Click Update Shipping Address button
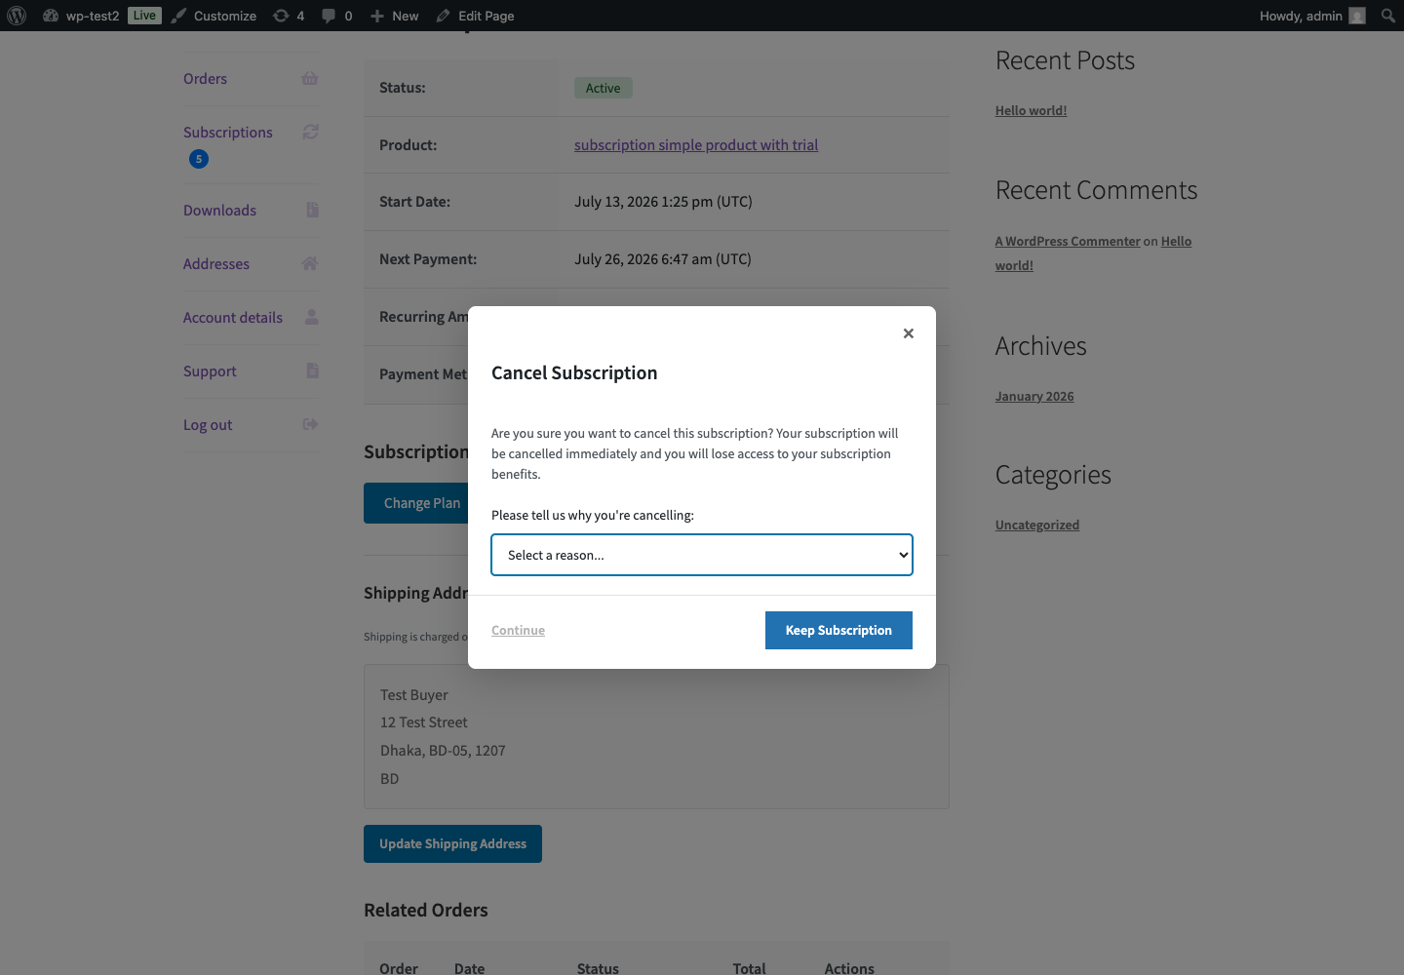The height and width of the screenshot is (975, 1404). (452, 844)
